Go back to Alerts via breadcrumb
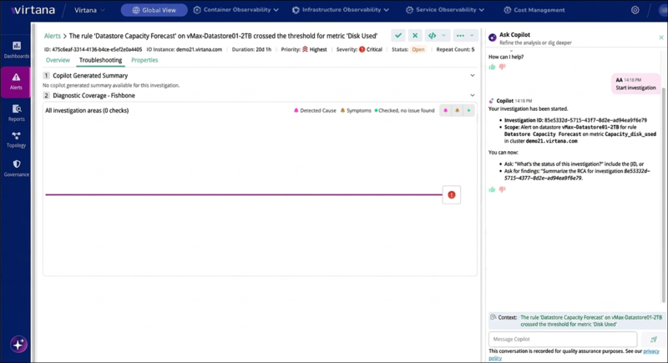 (x=53, y=36)
